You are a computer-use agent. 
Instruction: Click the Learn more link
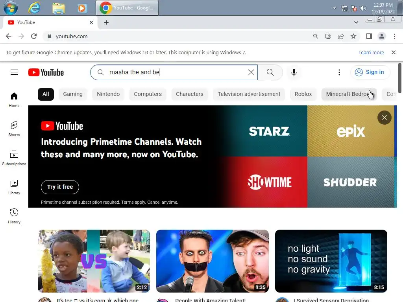[x=371, y=52]
